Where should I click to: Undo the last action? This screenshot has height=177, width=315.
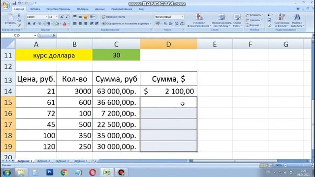pyautogui.click(x=19, y=3)
